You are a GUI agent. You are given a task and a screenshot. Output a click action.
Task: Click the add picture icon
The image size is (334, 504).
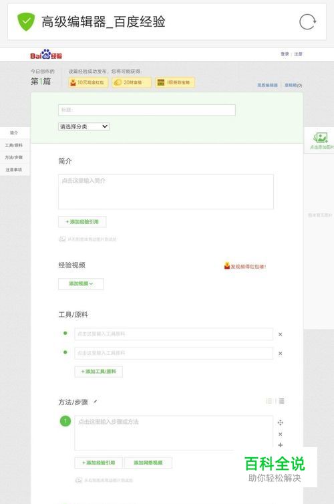point(320,138)
